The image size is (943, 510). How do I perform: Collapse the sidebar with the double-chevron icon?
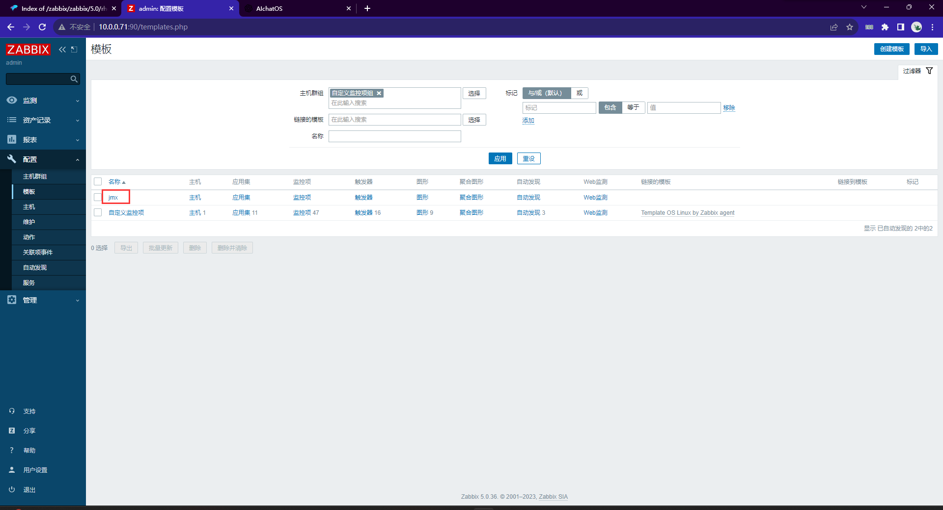tap(62, 50)
